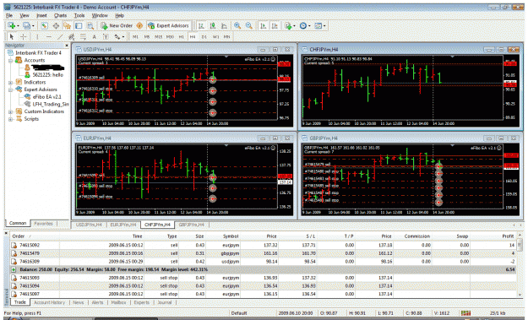Screen dimensions: 528x320
Task: Select the crosshair tool
Action: pyautogui.click(x=24, y=36)
